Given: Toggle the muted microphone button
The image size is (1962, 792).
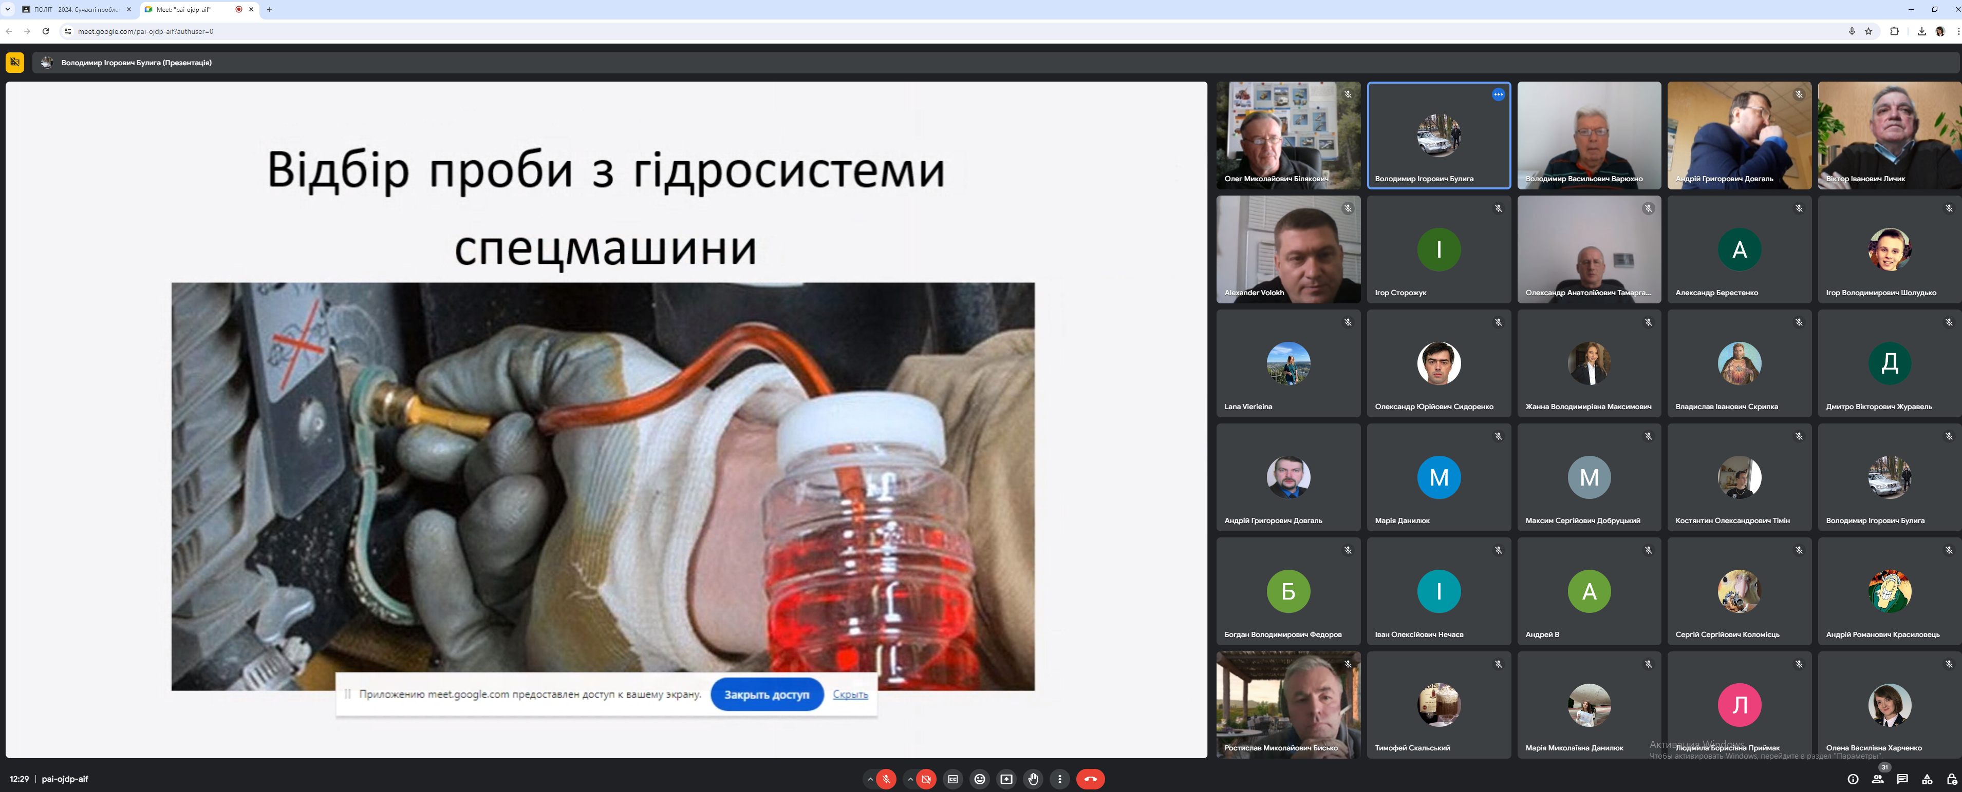Looking at the screenshot, I should pyautogui.click(x=886, y=779).
